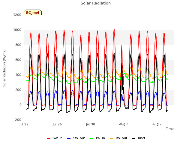Screen dimensions: 192x144
Task: Click the Jul 22 x-axis tick label
Action: (24, 124)
